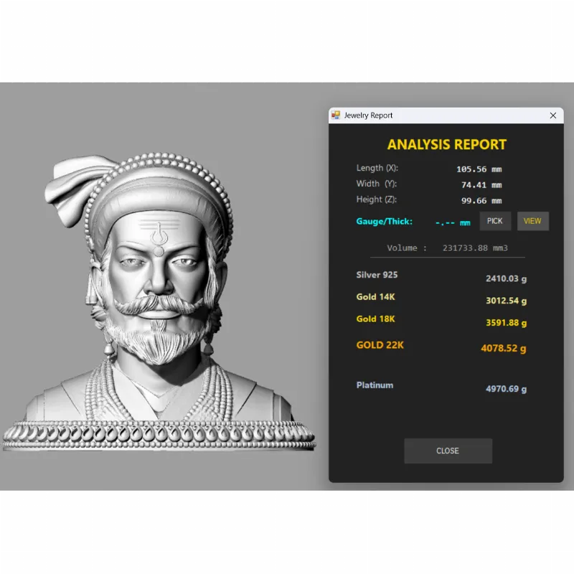
Task: Click the Platinum weight 4970.69 g
Action: 506,389
